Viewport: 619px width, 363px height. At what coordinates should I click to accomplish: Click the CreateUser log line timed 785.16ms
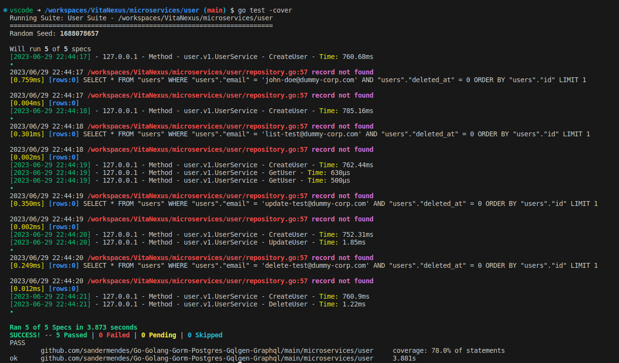[192, 111]
